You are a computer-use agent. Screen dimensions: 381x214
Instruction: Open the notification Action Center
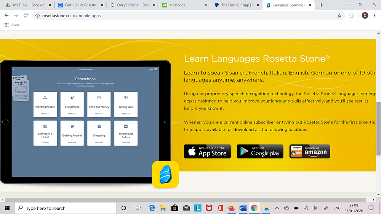click(x=371, y=208)
